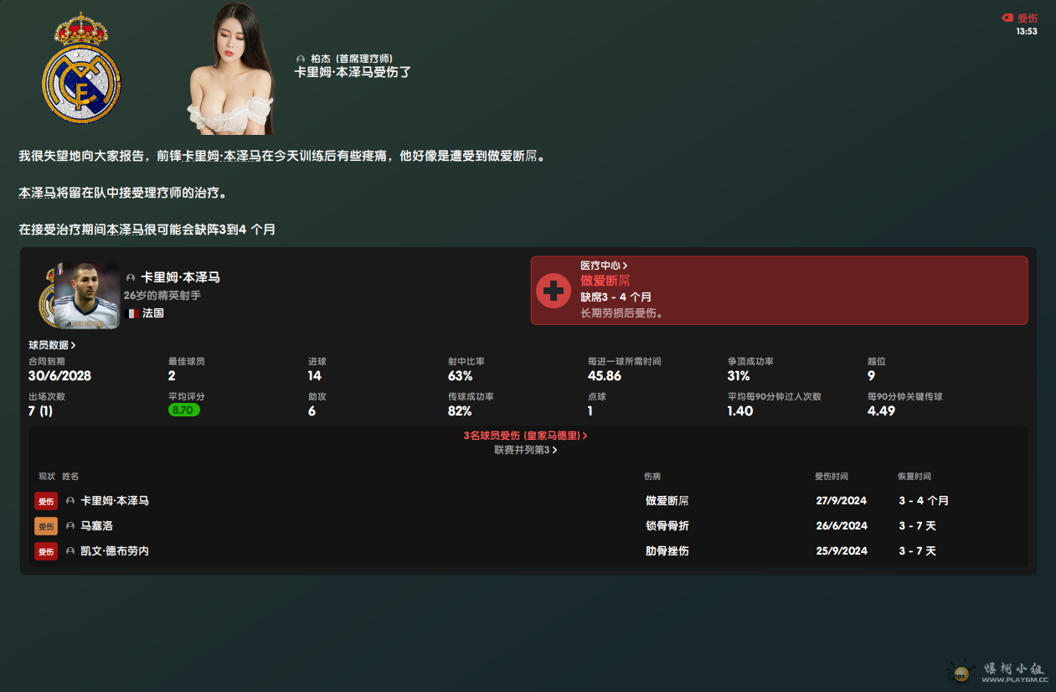This screenshot has height=692, width=1056.
Task: Click the red 受伤 tag icon at top right
Action: 1007,18
